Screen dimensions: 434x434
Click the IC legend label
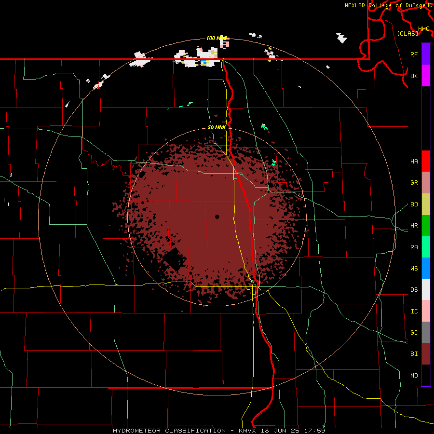coord(414,312)
